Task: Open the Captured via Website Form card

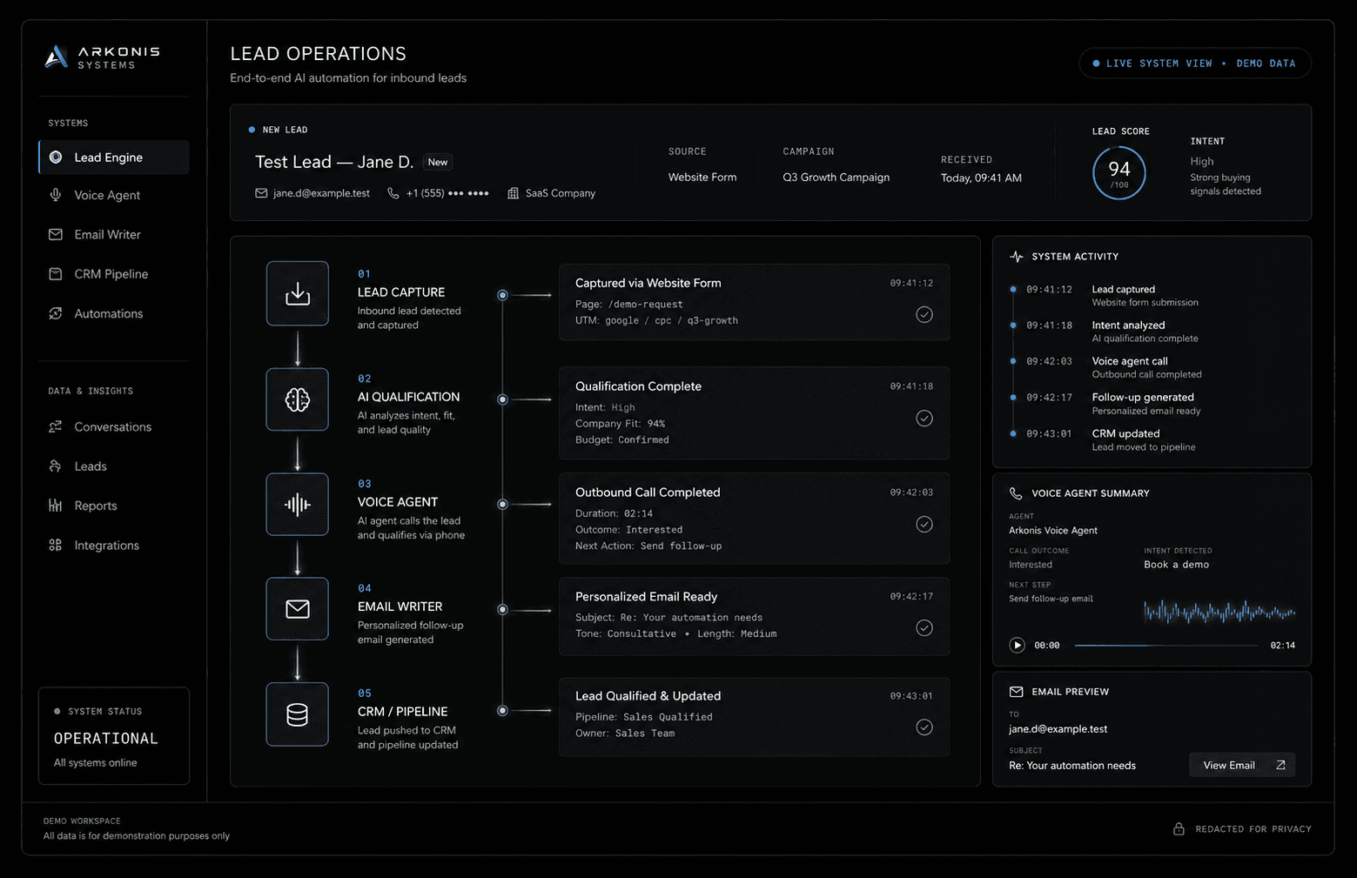Action: (x=754, y=302)
